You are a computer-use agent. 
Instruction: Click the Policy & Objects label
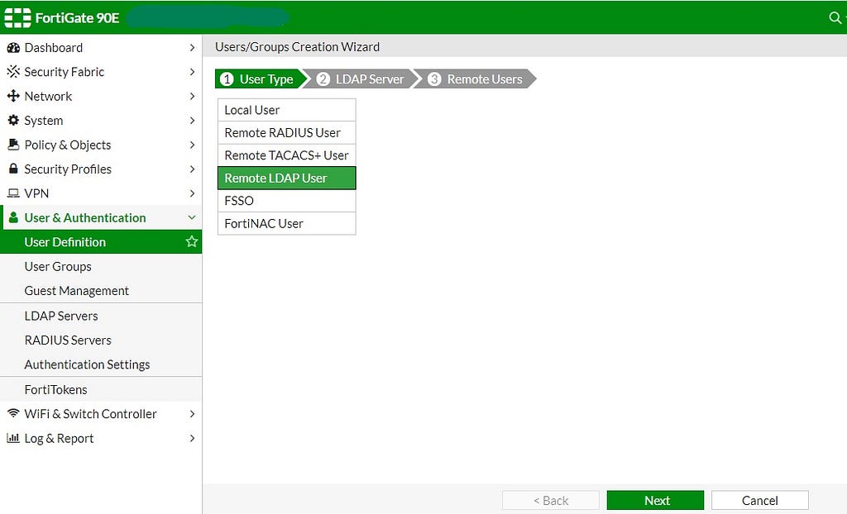68,145
